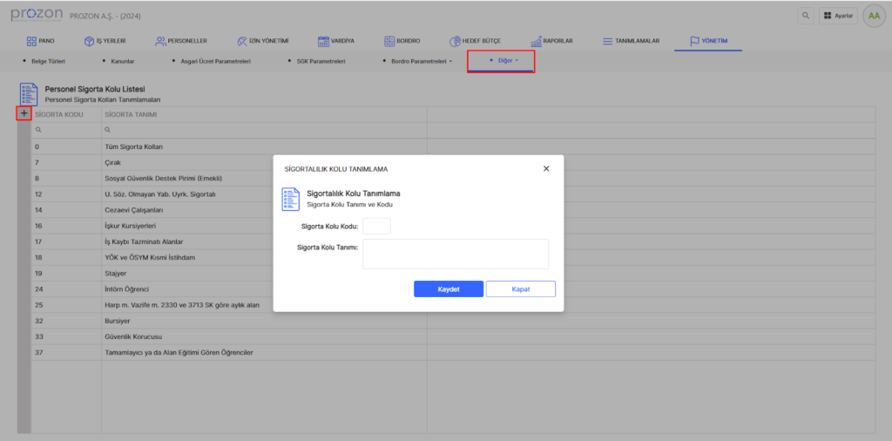Open SGK Parametreleri submenu item

321,61
